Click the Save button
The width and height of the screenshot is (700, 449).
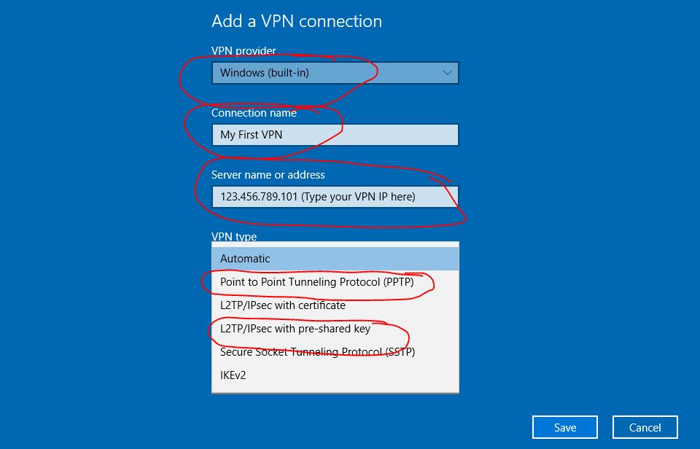pyautogui.click(x=564, y=428)
